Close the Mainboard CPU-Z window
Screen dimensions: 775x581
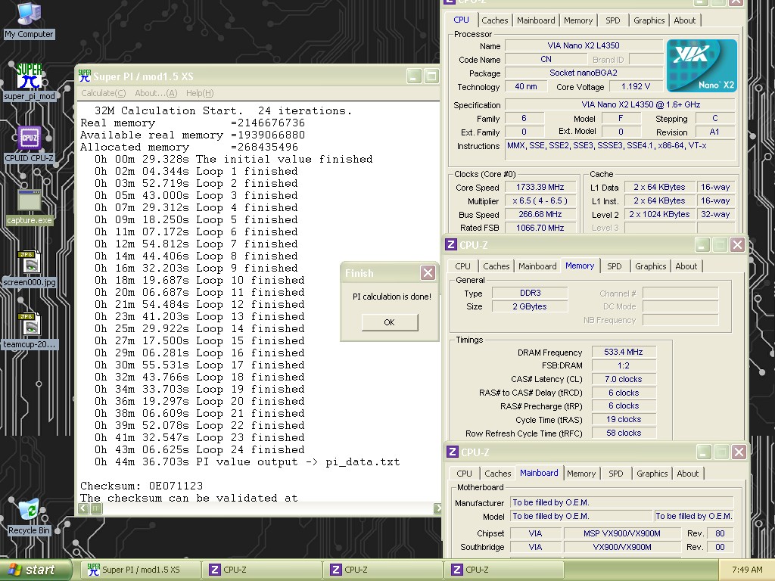coord(739,452)
